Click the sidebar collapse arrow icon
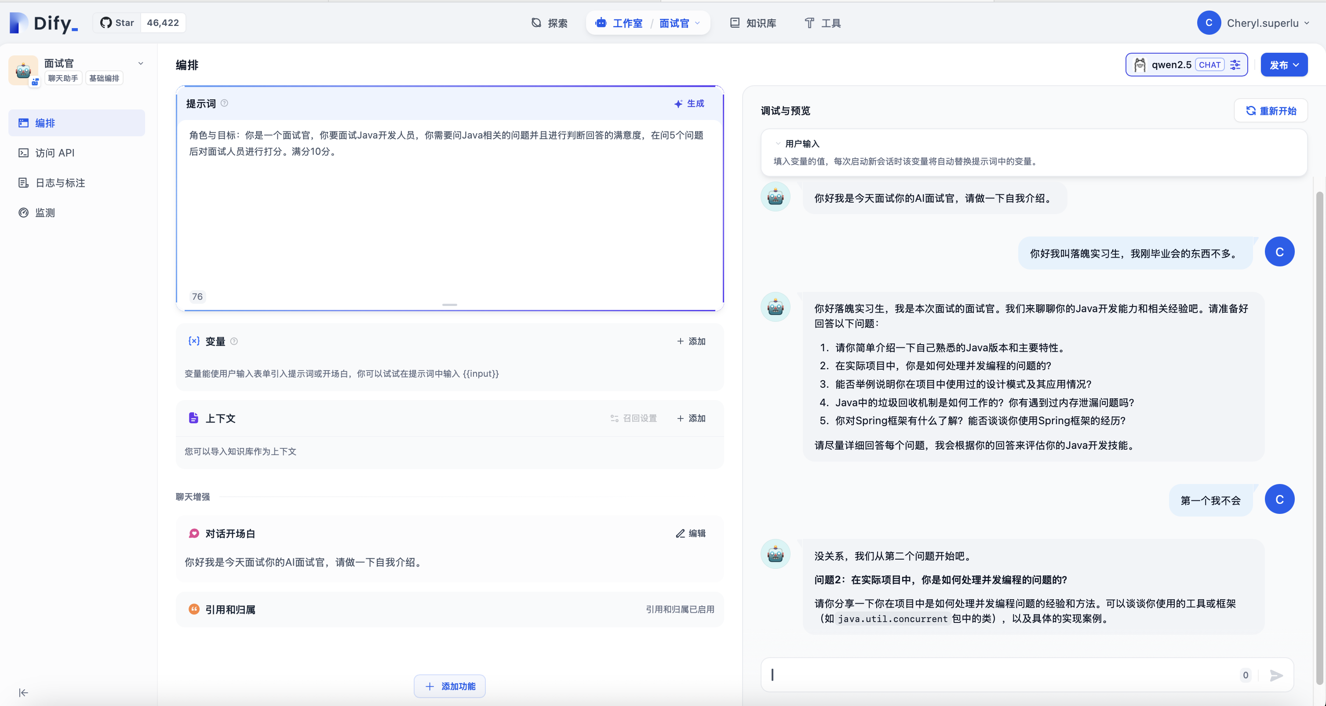The width and height of the screenshot is (1326, 706). (23, 693)
